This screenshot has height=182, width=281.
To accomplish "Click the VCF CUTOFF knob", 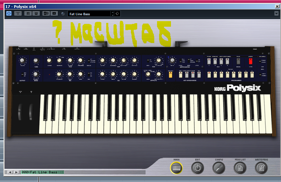I will point(102,60).
